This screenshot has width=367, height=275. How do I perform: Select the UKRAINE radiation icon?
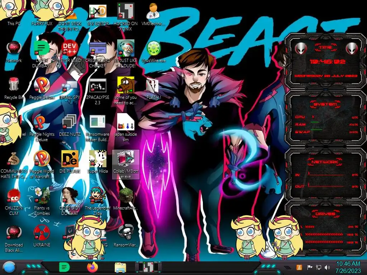42,236
